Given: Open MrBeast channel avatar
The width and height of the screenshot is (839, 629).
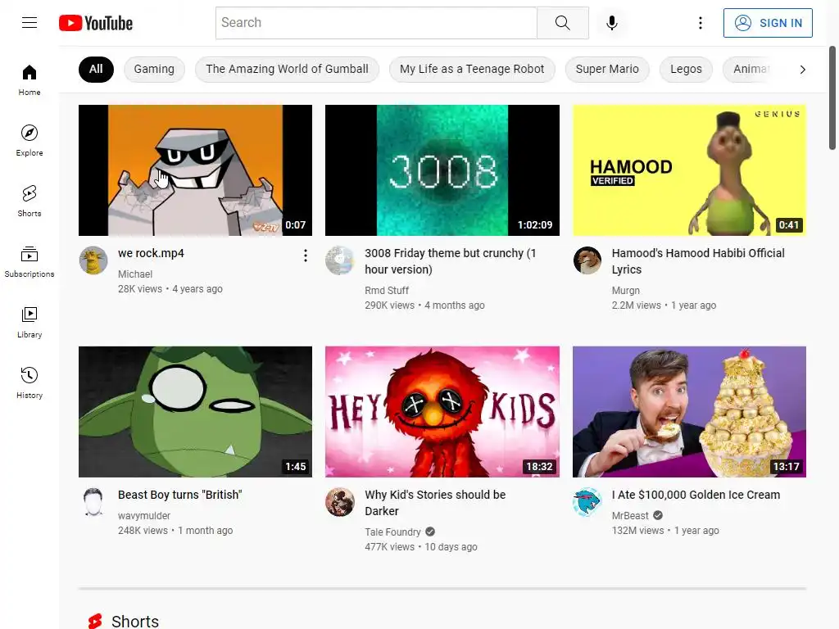Looking at the screenshot, I should [587, 502].
